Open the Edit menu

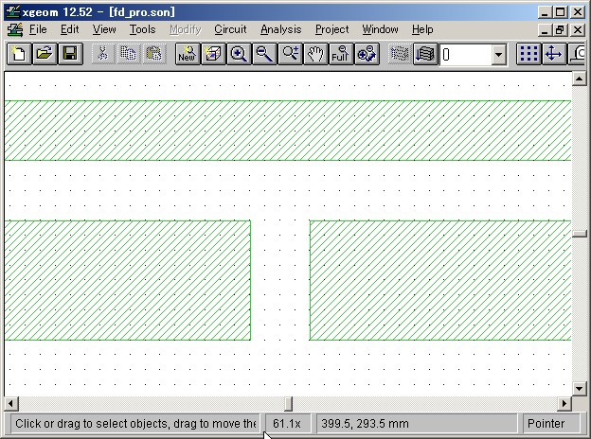pos(70,29)
